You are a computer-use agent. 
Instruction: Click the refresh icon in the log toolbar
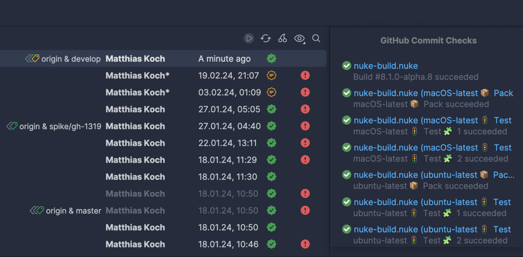[x=266, y=38]
